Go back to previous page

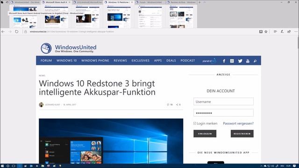click(3, 32)
